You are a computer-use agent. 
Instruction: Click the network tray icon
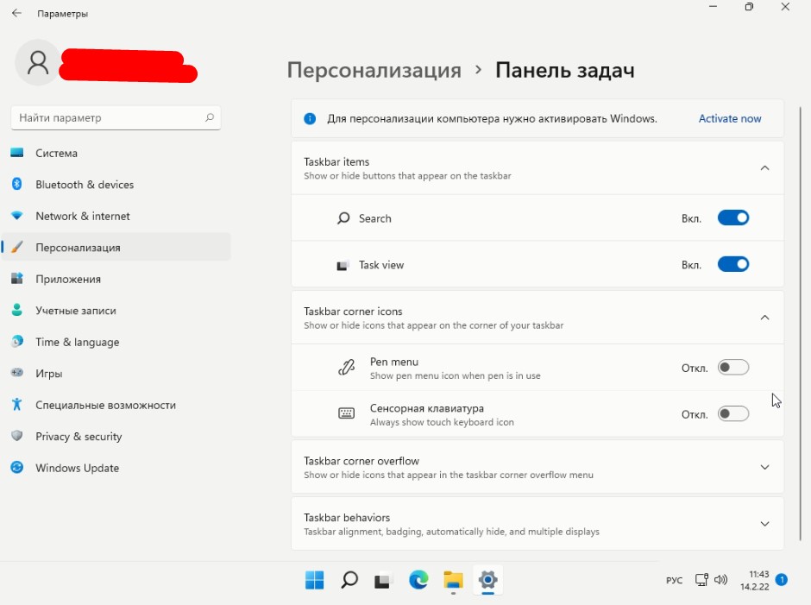click(x=701, y=580)
